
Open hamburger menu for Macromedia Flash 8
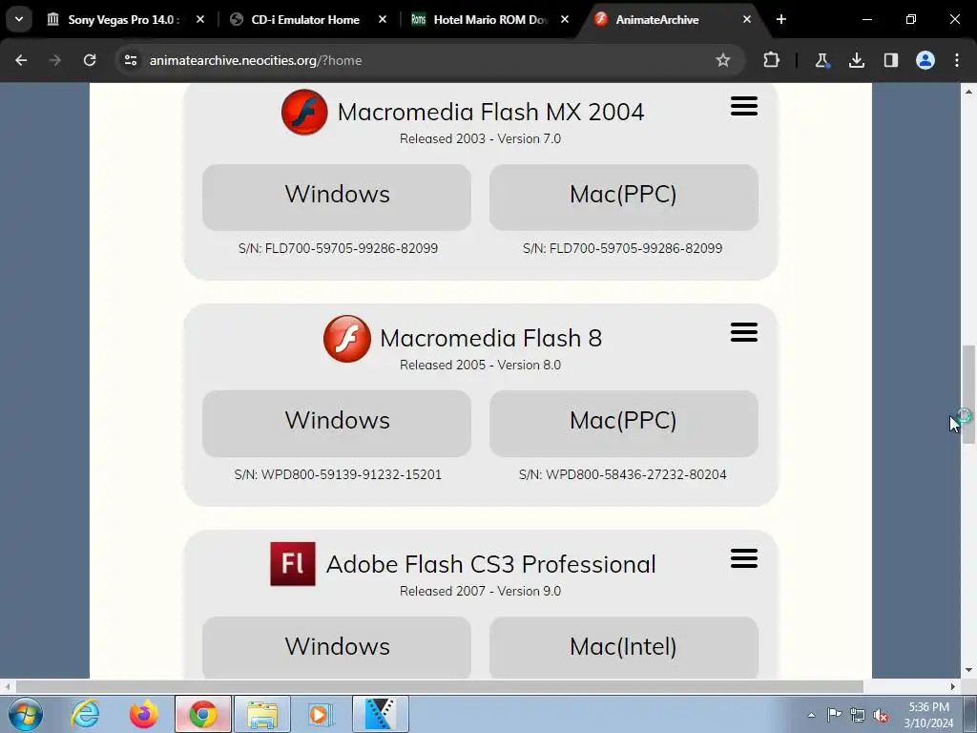coord(744,332)
